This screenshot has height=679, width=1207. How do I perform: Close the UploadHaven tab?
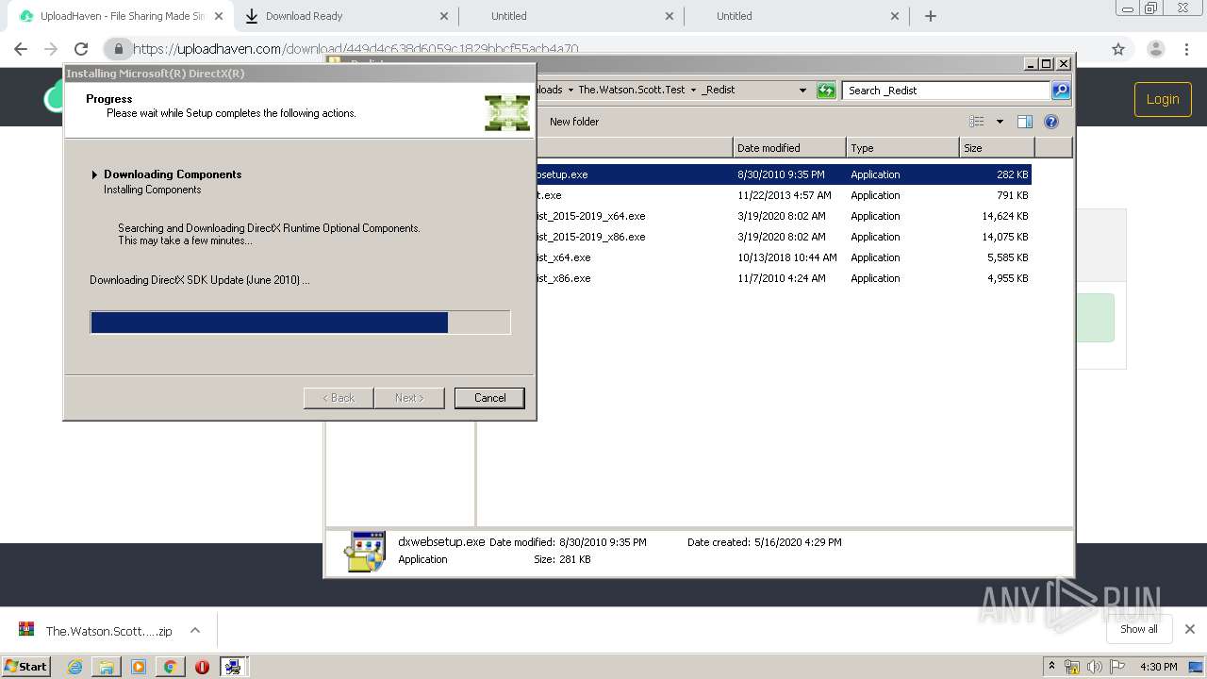click(x=219, y=16)
